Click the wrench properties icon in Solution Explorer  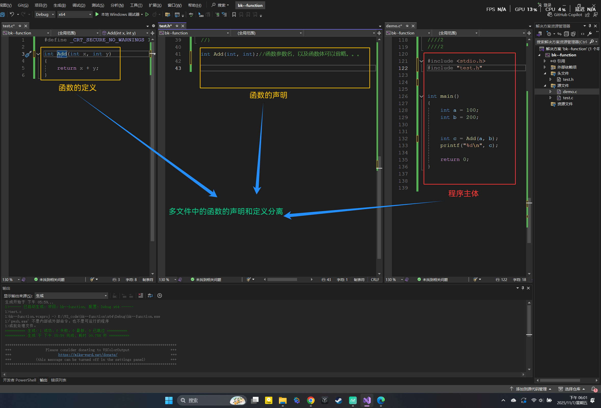[590, 34]
